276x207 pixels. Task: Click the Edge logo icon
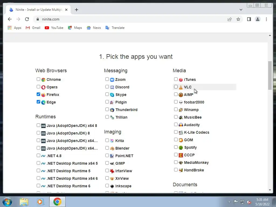point(43,102)
